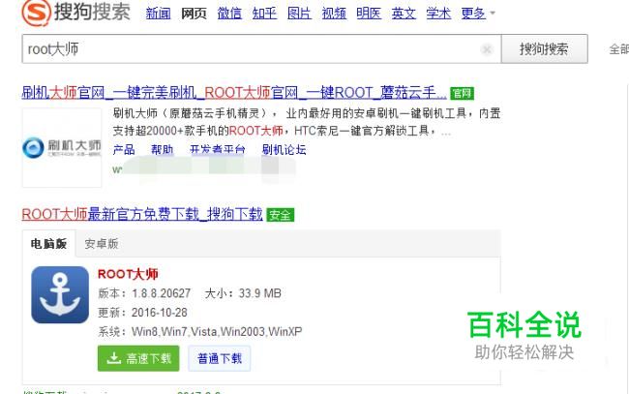Click the green 安全 badge
The height and width of the screenshot is (394, 629).
click(280, 215)
